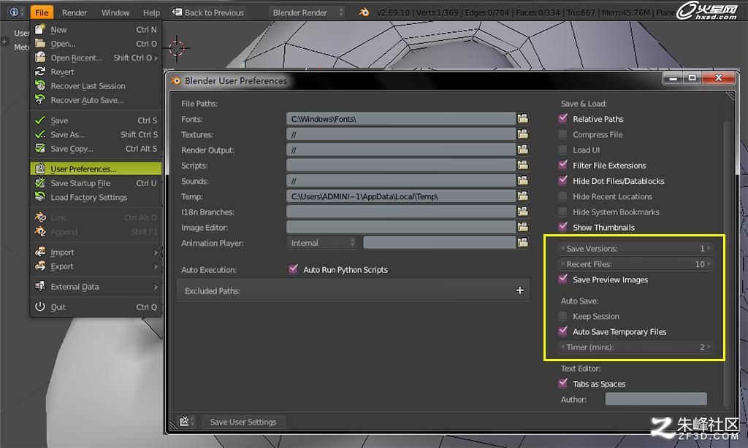
Task: Click the info editor type icon
Action: 14,12
